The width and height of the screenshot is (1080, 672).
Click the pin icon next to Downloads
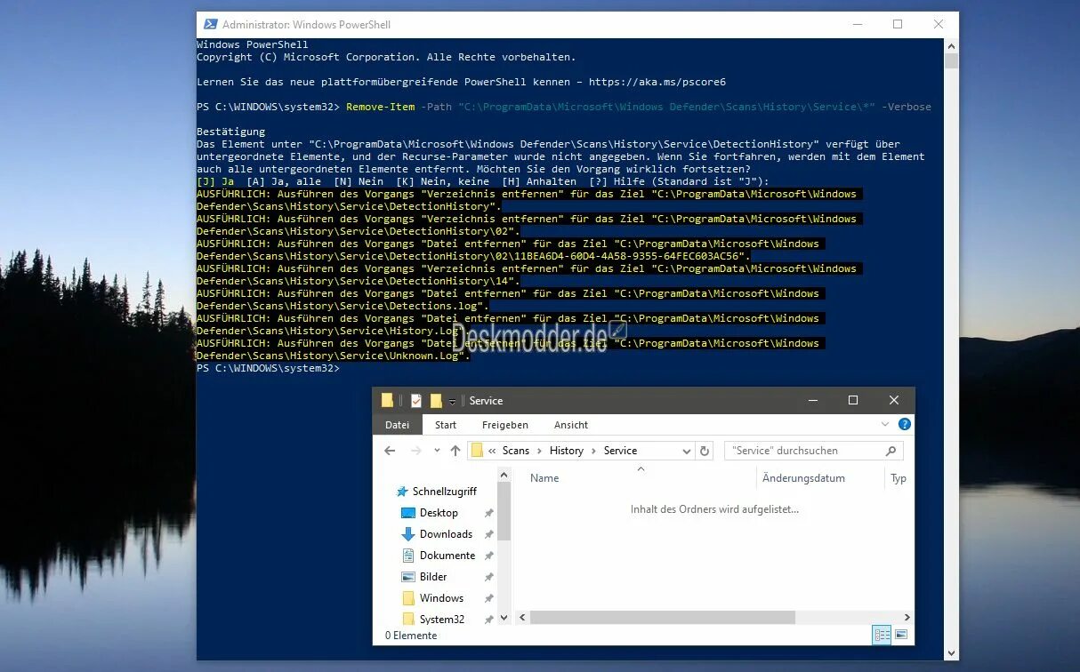488,534
